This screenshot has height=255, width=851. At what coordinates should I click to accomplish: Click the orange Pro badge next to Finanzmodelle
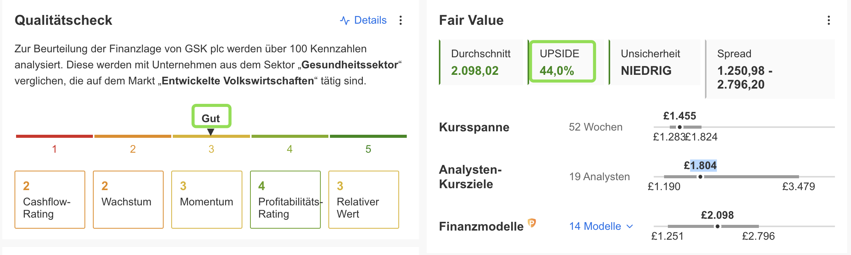pos(532,223)
